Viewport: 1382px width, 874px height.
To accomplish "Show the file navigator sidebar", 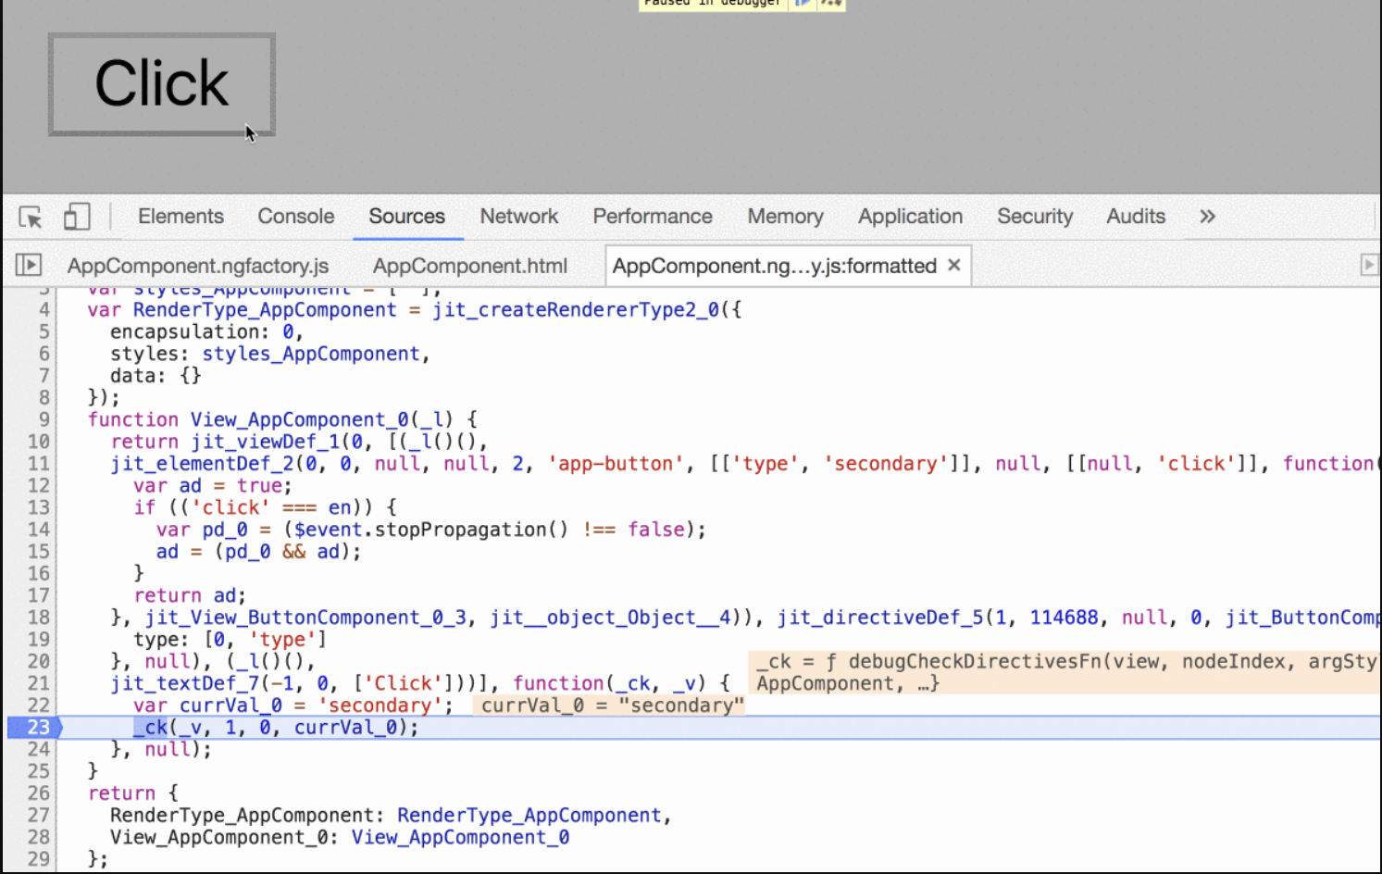I will [x=29, y=266].
